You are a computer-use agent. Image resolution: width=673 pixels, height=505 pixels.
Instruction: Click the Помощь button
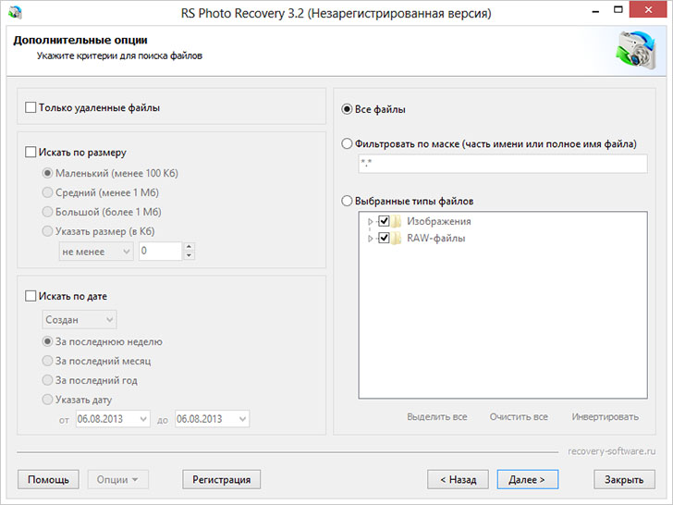pos(48,480)
